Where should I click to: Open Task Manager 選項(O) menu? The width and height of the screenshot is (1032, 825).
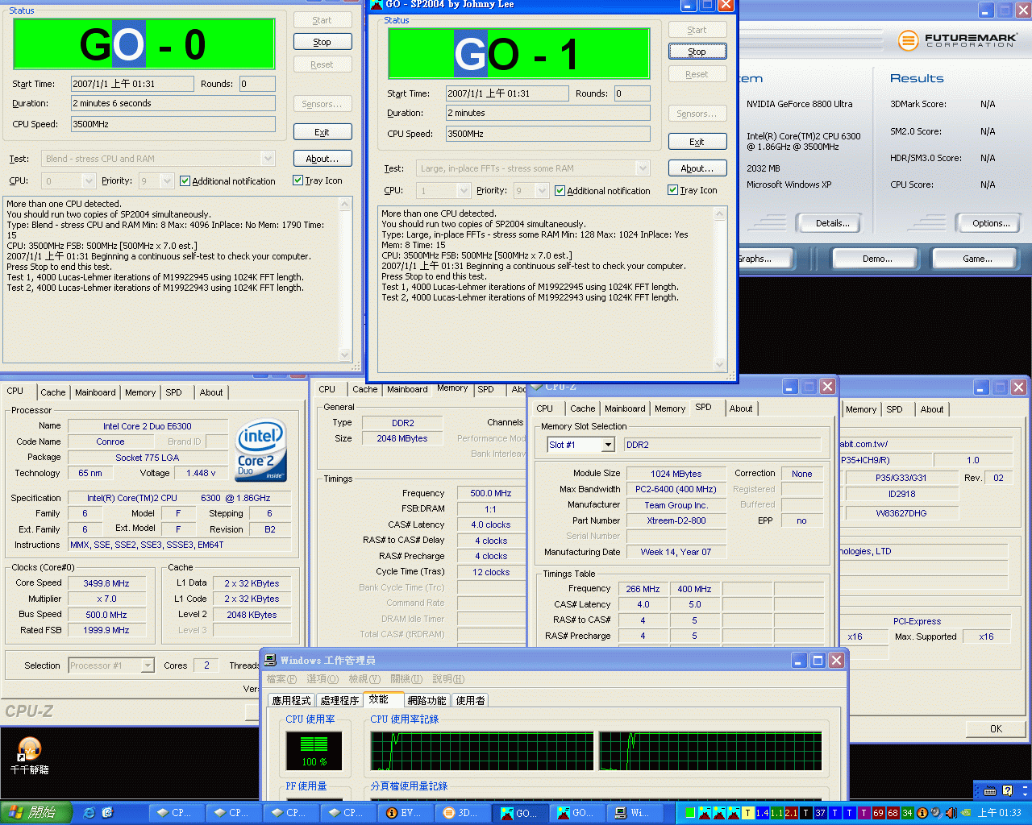click(x=322, y=679)
